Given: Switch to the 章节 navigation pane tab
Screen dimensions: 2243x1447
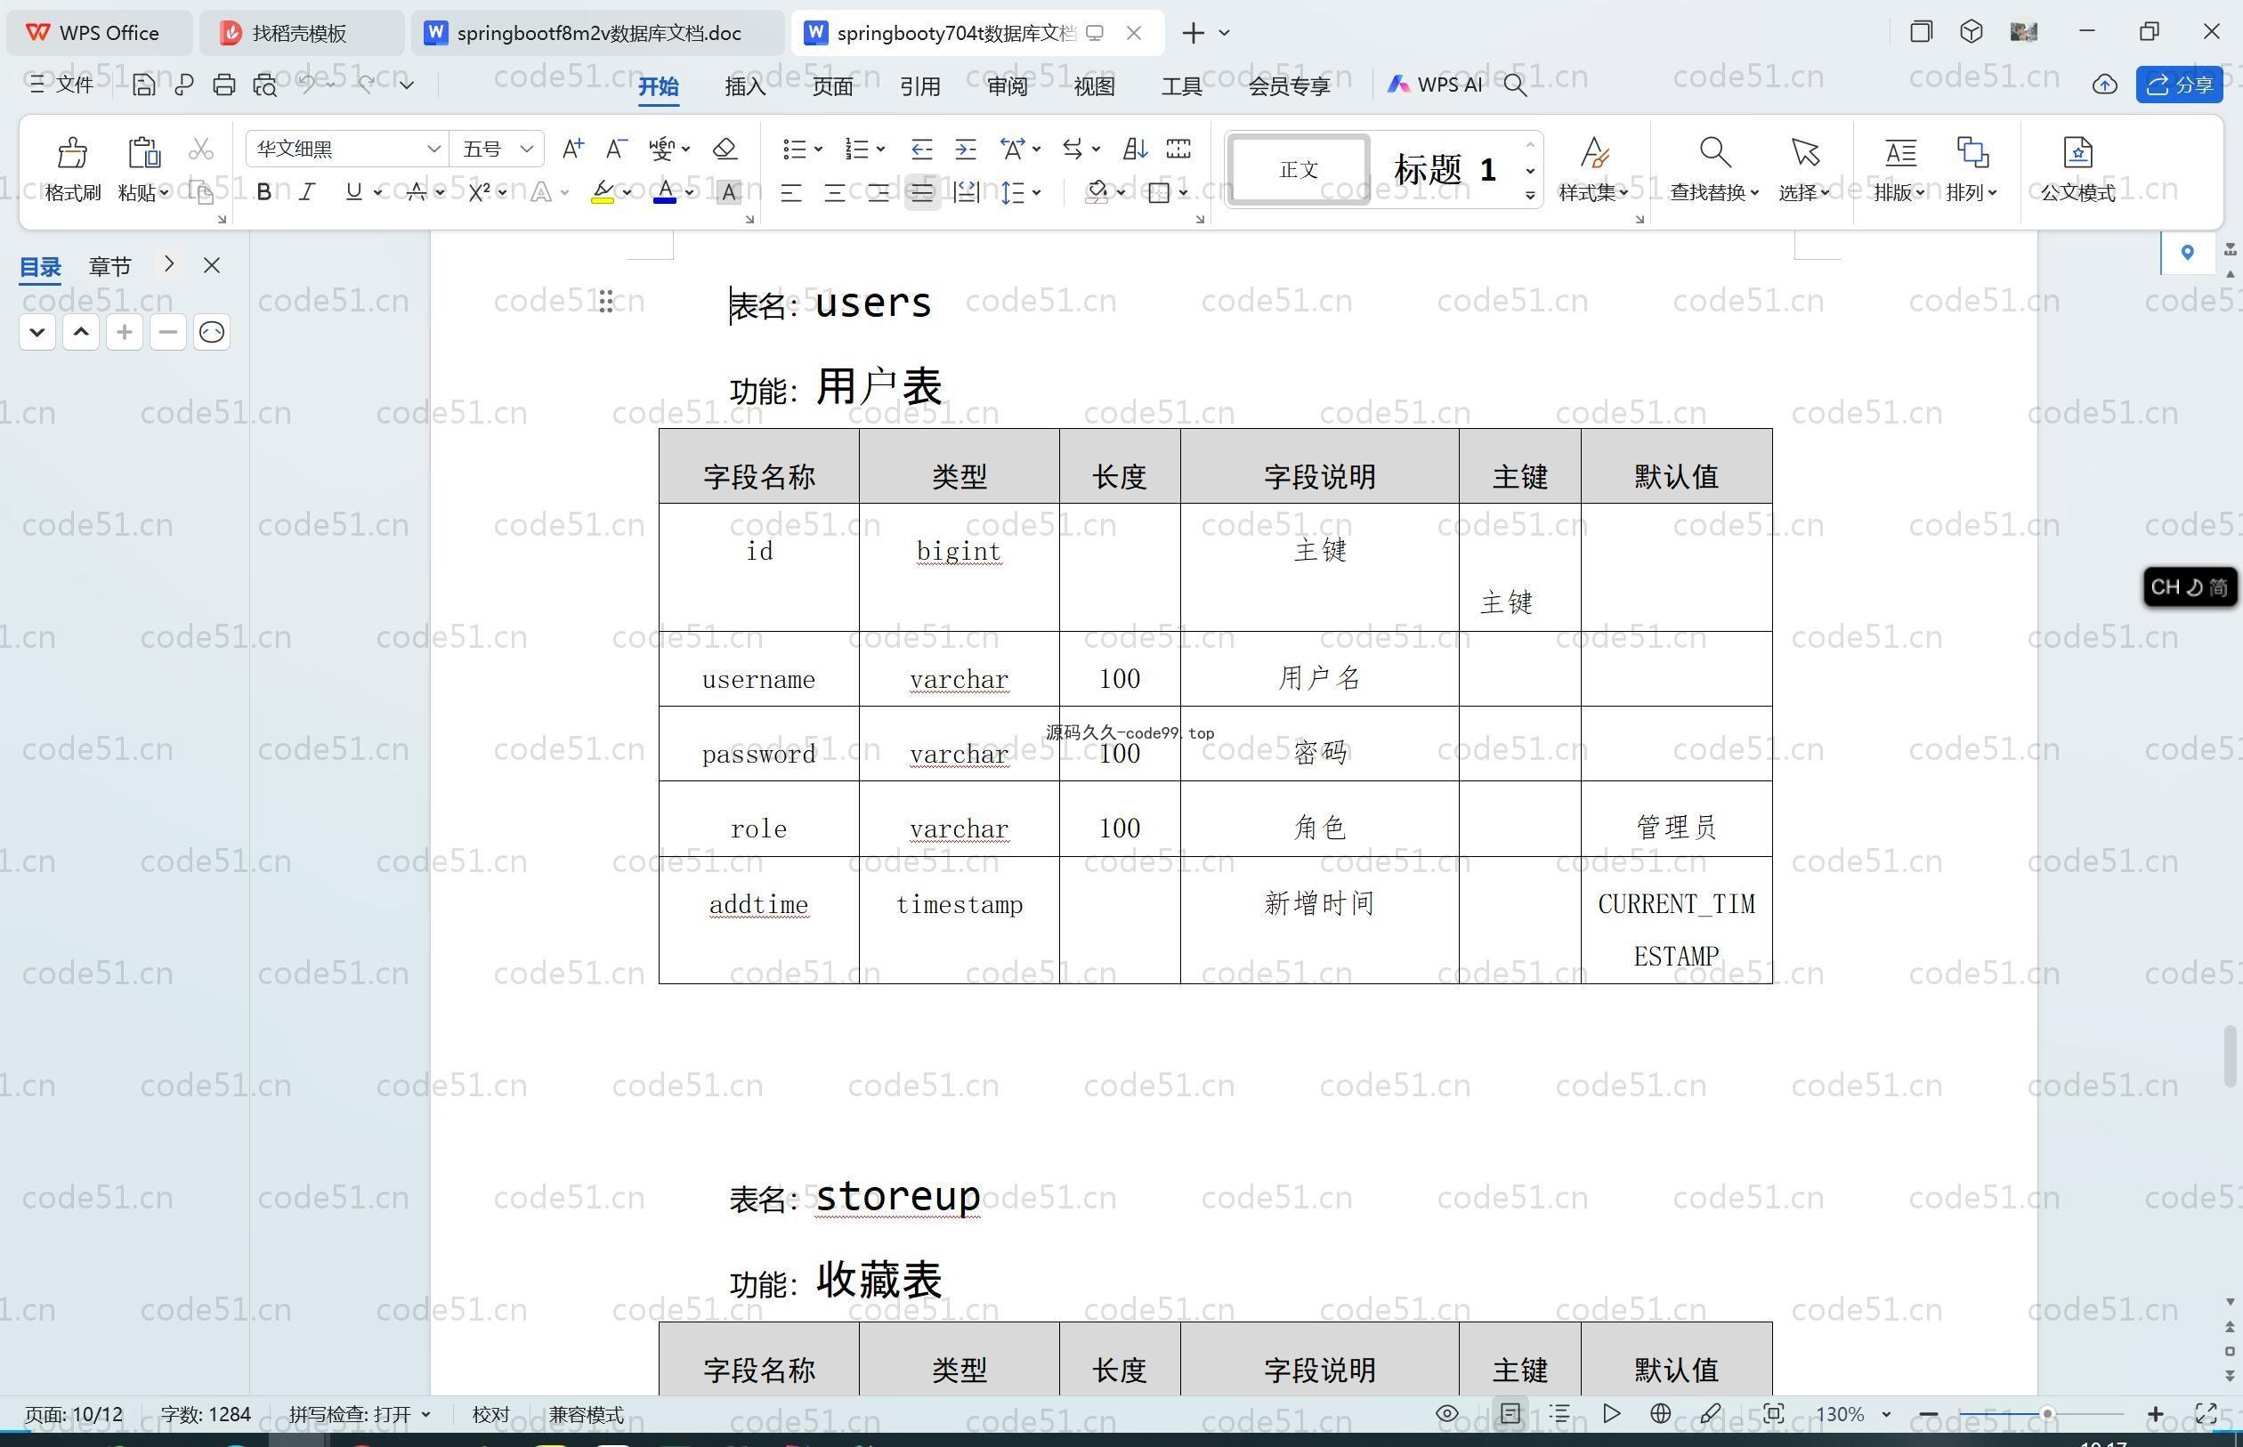Looking at the screenshot, I should 110,266.
